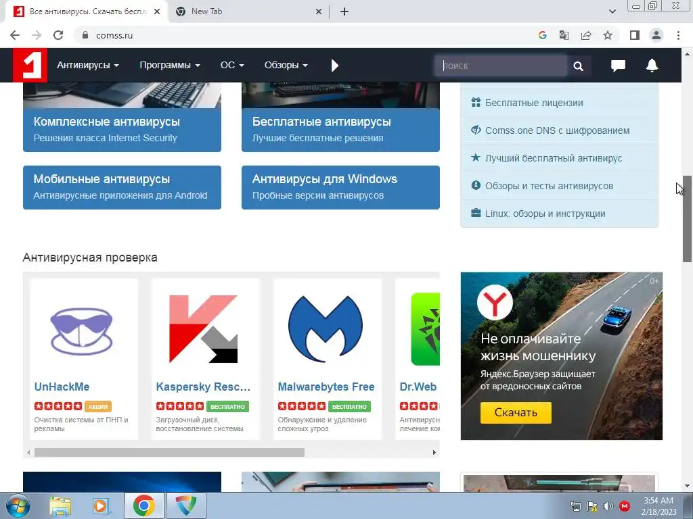Open Windows Explorer from taskbar
The width and height of the screenshot is (693, 519).
pyautogui.click(x=60, y=505)
